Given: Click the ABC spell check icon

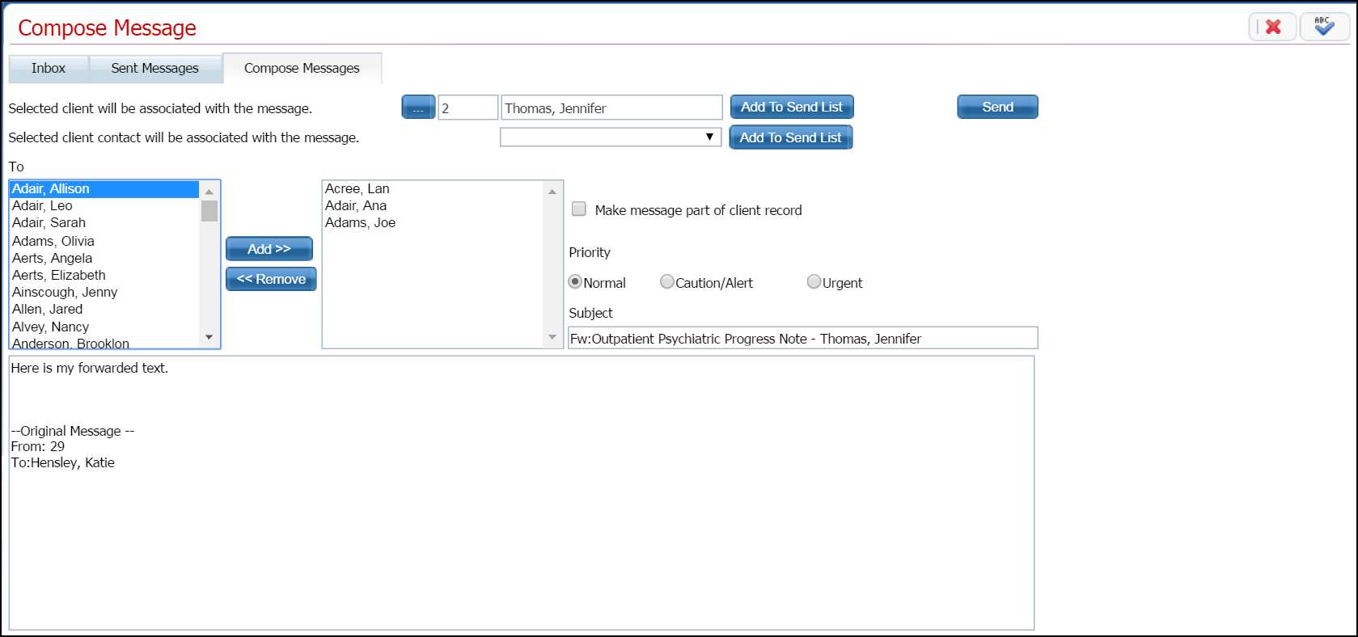Looking at the screenshot, I should [x=1324, y=27].
